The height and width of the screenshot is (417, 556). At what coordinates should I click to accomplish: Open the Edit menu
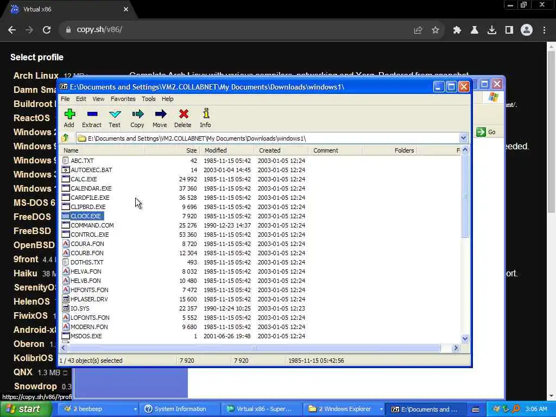[x=81, y=99]
